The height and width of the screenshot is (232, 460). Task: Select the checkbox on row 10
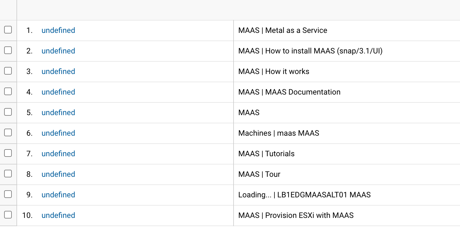click(9, 215)
